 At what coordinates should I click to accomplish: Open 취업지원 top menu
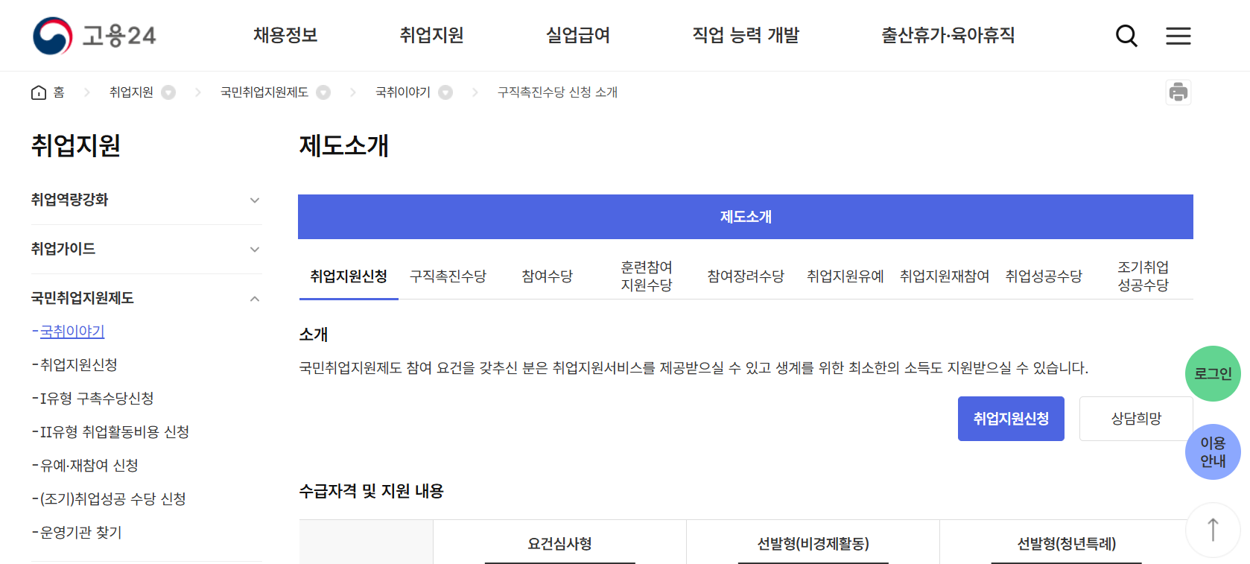tap(431, 35)
